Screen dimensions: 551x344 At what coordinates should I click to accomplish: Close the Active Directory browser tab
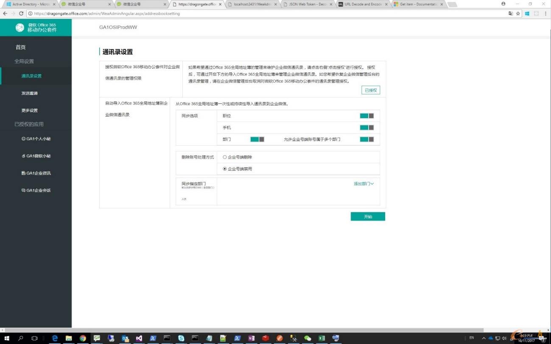[54, 4]
